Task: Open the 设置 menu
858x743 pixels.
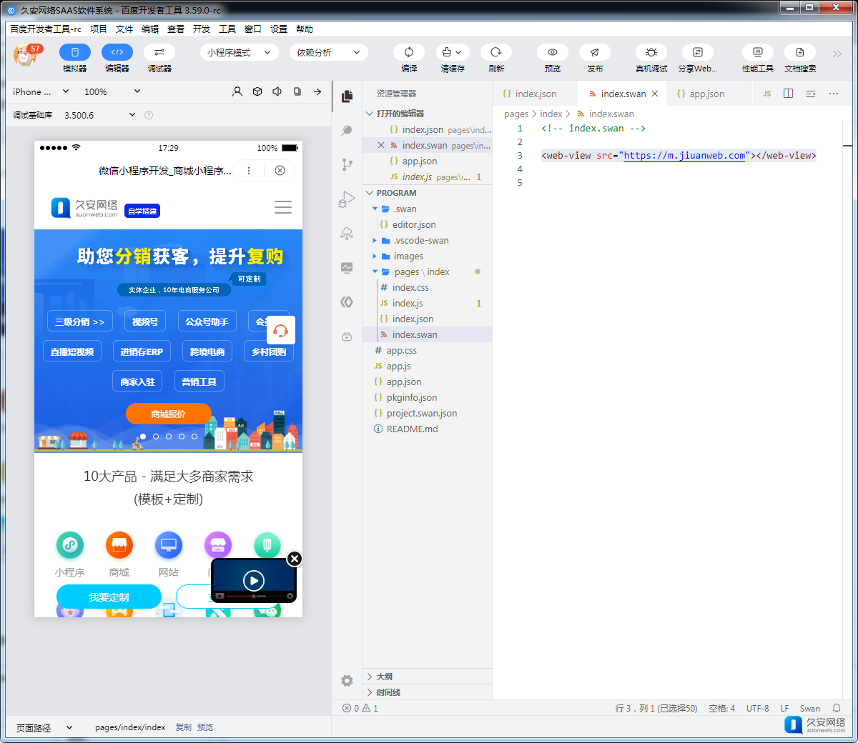Action: tap(279, 29)
